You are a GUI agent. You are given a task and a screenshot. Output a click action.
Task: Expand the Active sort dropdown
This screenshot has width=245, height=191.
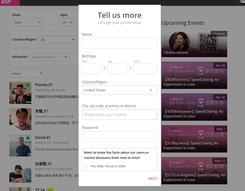(x=27, y=74)
